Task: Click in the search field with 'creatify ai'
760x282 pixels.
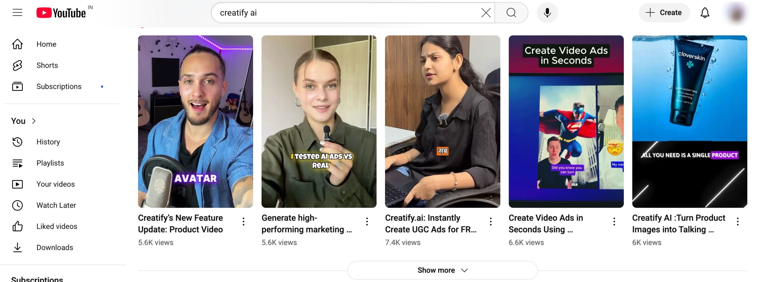Action: click(347, 13)
